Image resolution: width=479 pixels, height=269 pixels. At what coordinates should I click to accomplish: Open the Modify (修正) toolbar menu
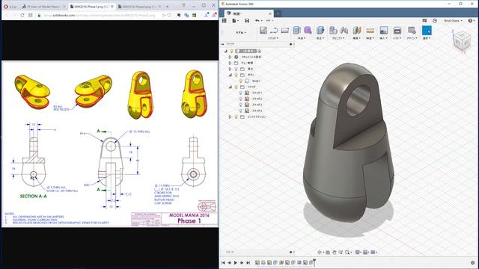point(320,38)
